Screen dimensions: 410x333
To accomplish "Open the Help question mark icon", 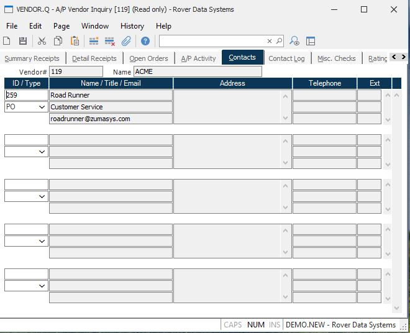I will tap(145, 41).
